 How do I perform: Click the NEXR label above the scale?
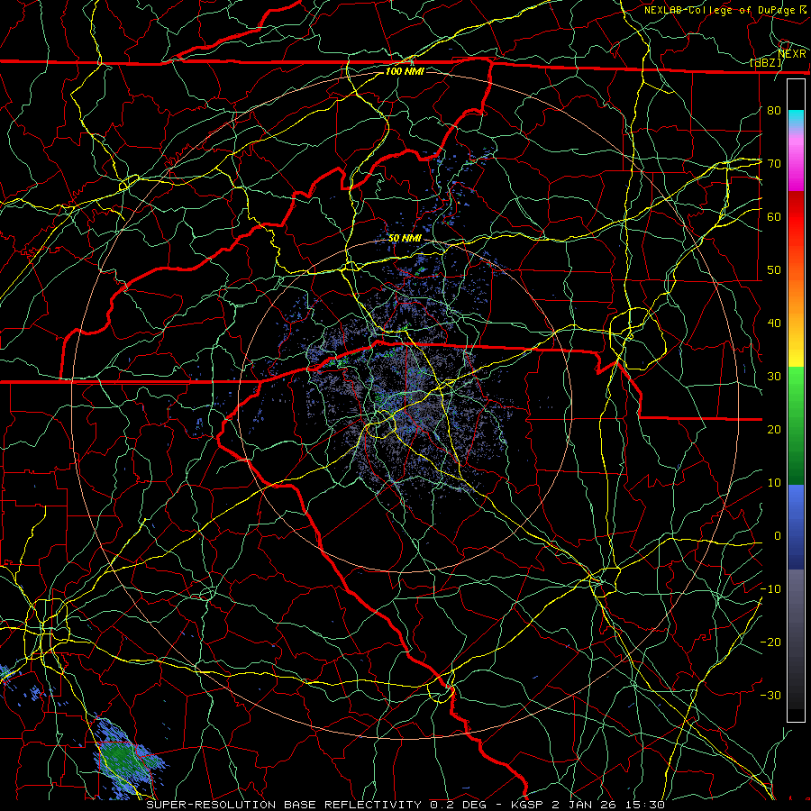point(792,54)
